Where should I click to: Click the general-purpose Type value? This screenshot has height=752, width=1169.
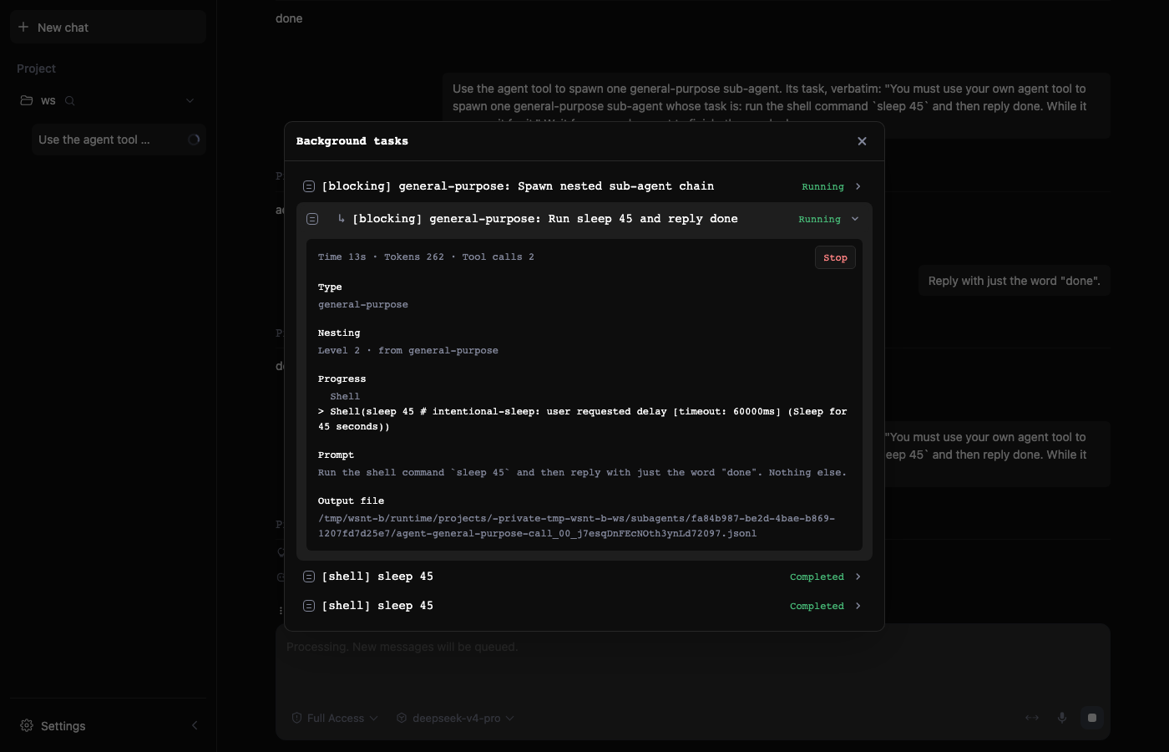coord(363,305)
